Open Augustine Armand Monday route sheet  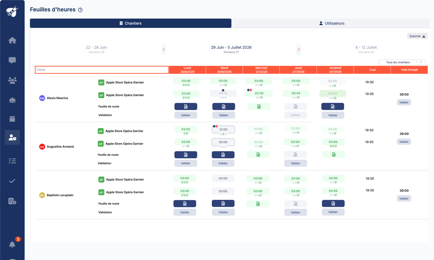pos(186,155)
